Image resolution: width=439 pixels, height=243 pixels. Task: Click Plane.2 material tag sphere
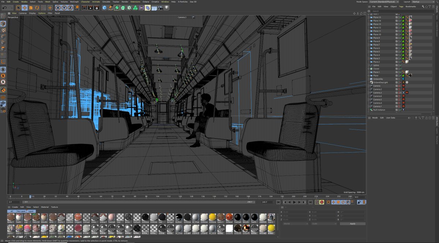click(407, 62)
